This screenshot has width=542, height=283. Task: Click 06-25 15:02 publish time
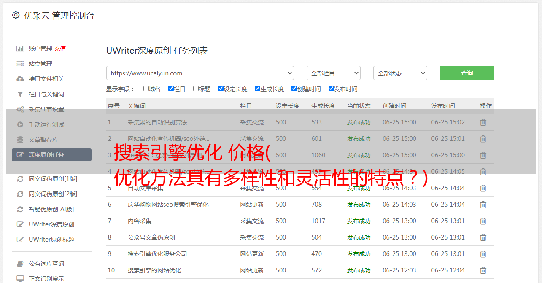point(448,122)
